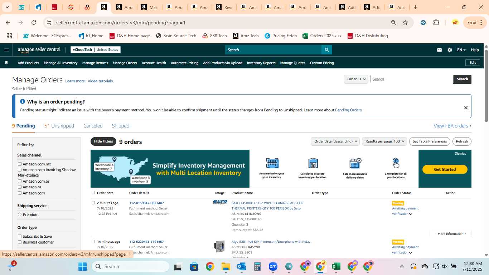
Task: Check the Subscribe & Save order type
Action: pyautogui.click(x=20, y=236)
